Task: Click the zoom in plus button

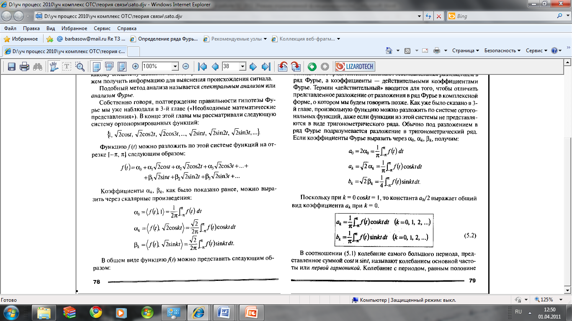Action: 135,66
